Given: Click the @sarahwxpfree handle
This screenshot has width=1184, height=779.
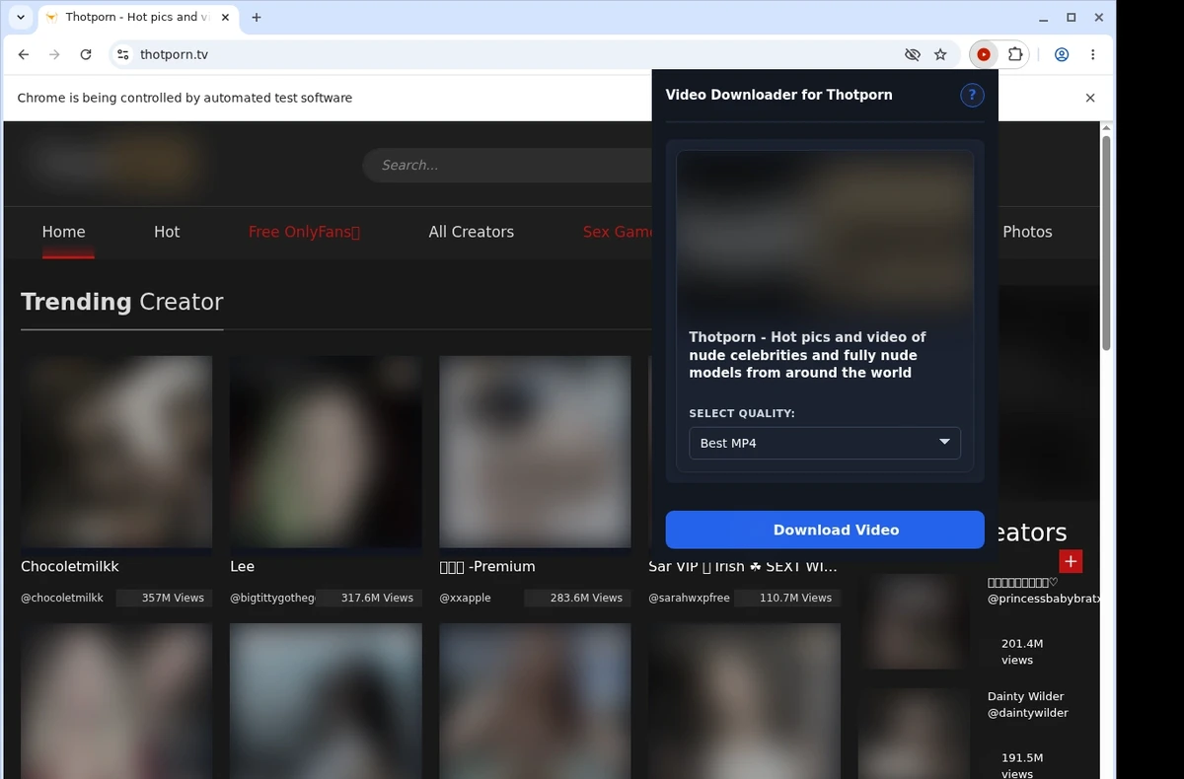Looking at the screenshot, I should pyautogui.click(x=689, y=598).
